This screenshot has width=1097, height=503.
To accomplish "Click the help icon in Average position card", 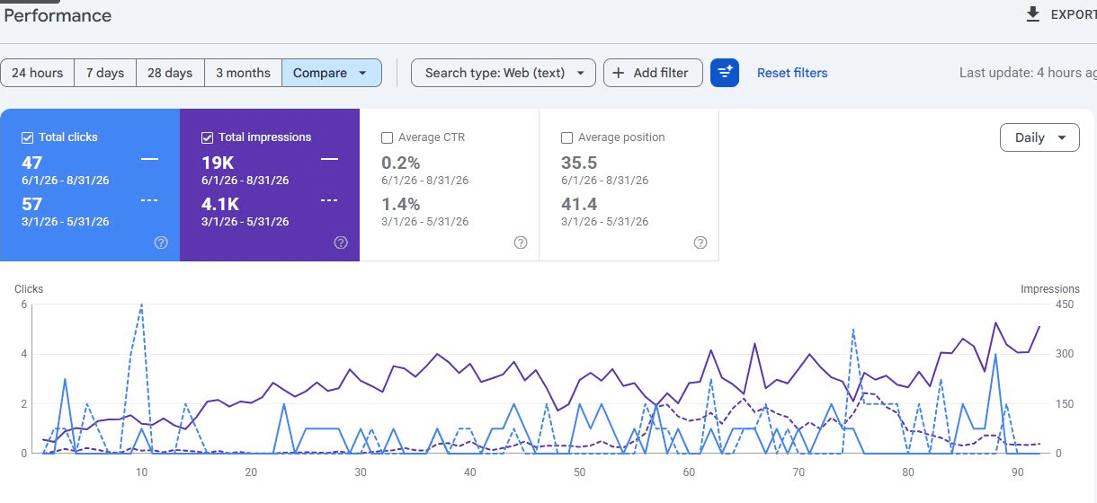I will click(700, 243).
